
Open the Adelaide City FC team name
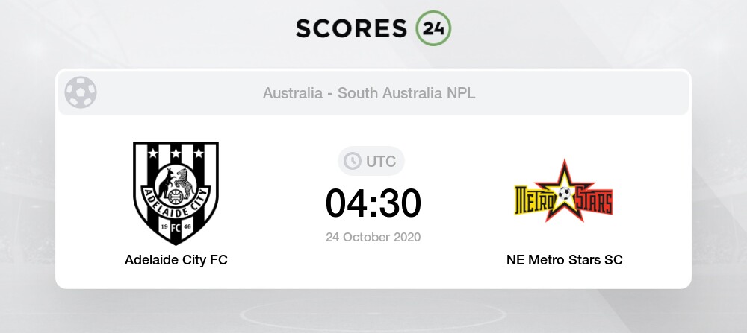176,260
